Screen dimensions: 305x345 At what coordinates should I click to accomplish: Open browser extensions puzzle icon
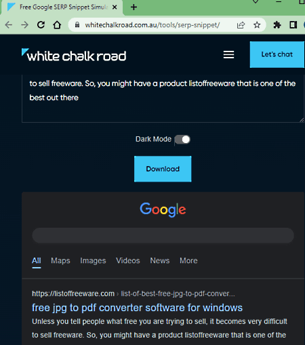pyautogui.click(x=277, y=25)
